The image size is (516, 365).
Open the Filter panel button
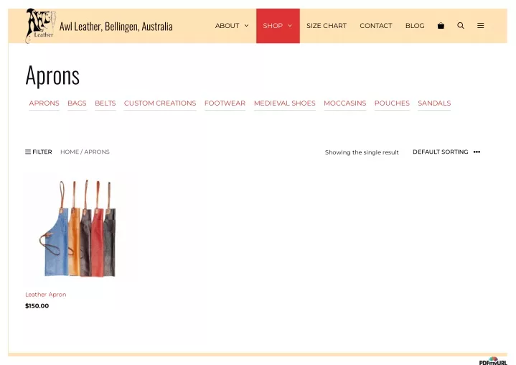tap(39, 152)
